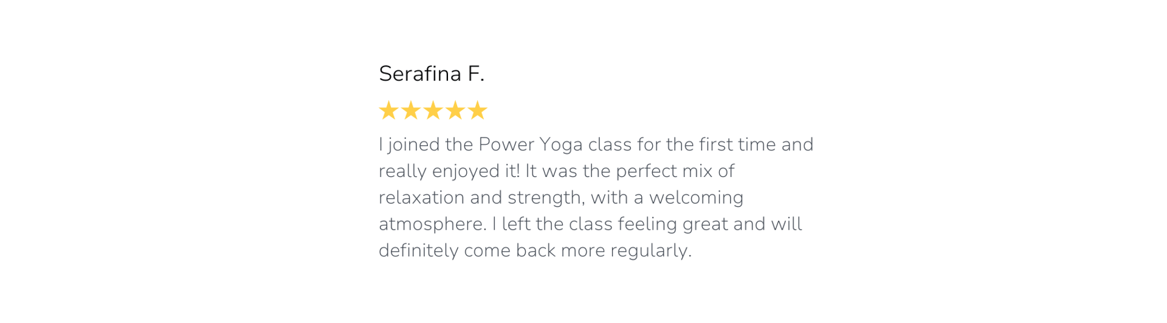1167x323 pixels.
Task: Click the word "atmosphere." in review
Action: point(433,225)
